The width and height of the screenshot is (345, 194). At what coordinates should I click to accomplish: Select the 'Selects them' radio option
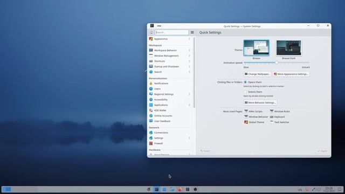click(x=245, y=92)
